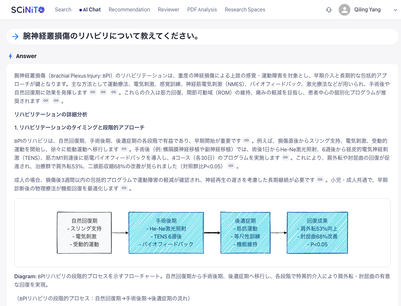Open the PDF Analysis page
Viewport: 401px width, 306px height.
point(202,10)
